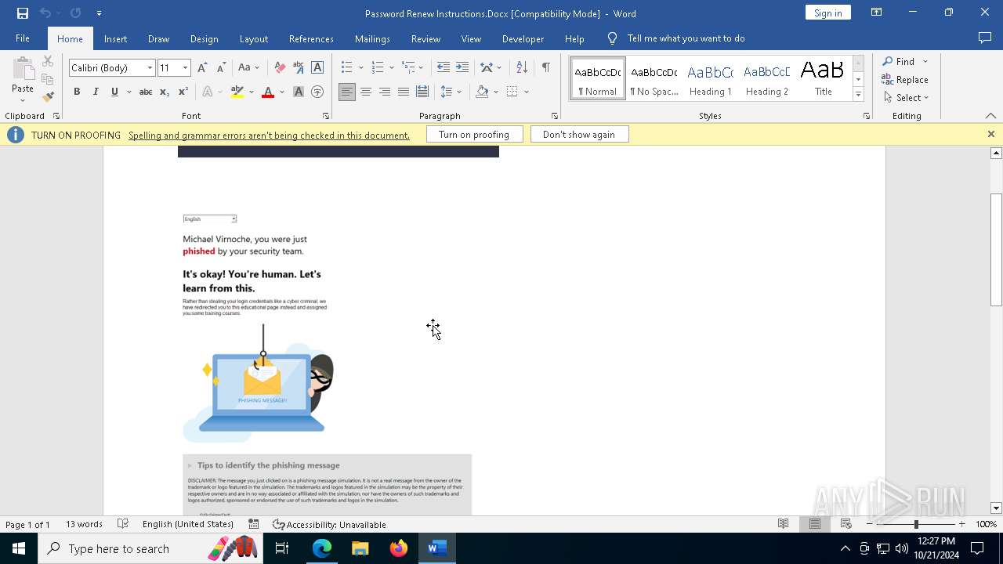Viewport: 1003px width, 564px height.
Task: Switch to the Developer tab
Action: tap(523, 38)
